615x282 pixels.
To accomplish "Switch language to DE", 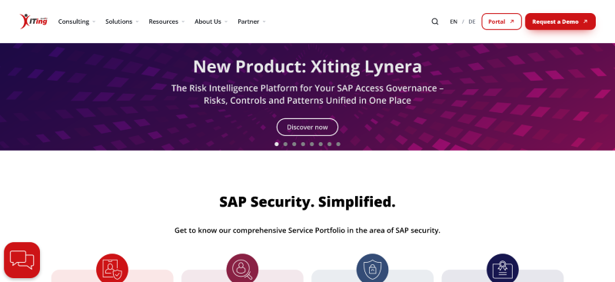I will pos(472,22).
